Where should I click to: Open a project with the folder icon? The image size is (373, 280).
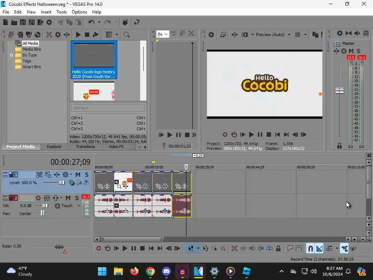pyautogui.click(x=14, y=22)
